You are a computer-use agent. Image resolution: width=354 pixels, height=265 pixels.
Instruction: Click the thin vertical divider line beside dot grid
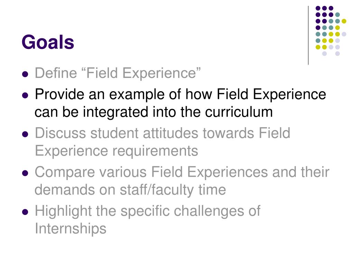pyautogui.click(x=308, y=36)
